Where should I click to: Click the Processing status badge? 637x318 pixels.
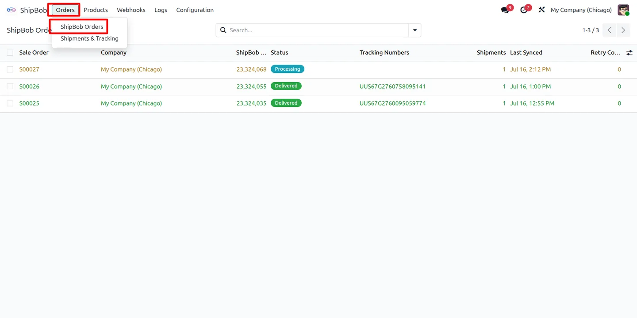tap(288, 69)
